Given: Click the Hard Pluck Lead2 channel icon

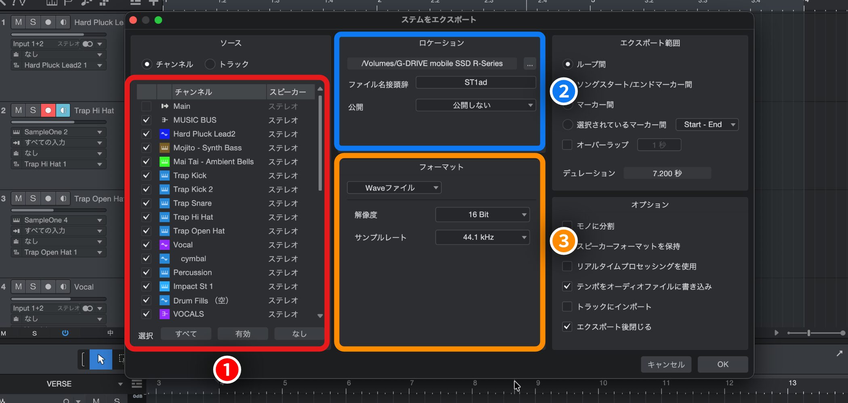Looking at the screenshot, I should pyautogui.click(x=164, y=134).
